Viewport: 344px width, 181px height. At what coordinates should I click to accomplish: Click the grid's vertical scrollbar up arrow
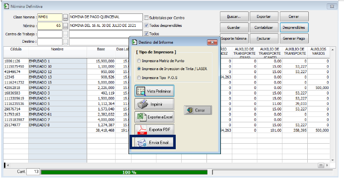333,50
